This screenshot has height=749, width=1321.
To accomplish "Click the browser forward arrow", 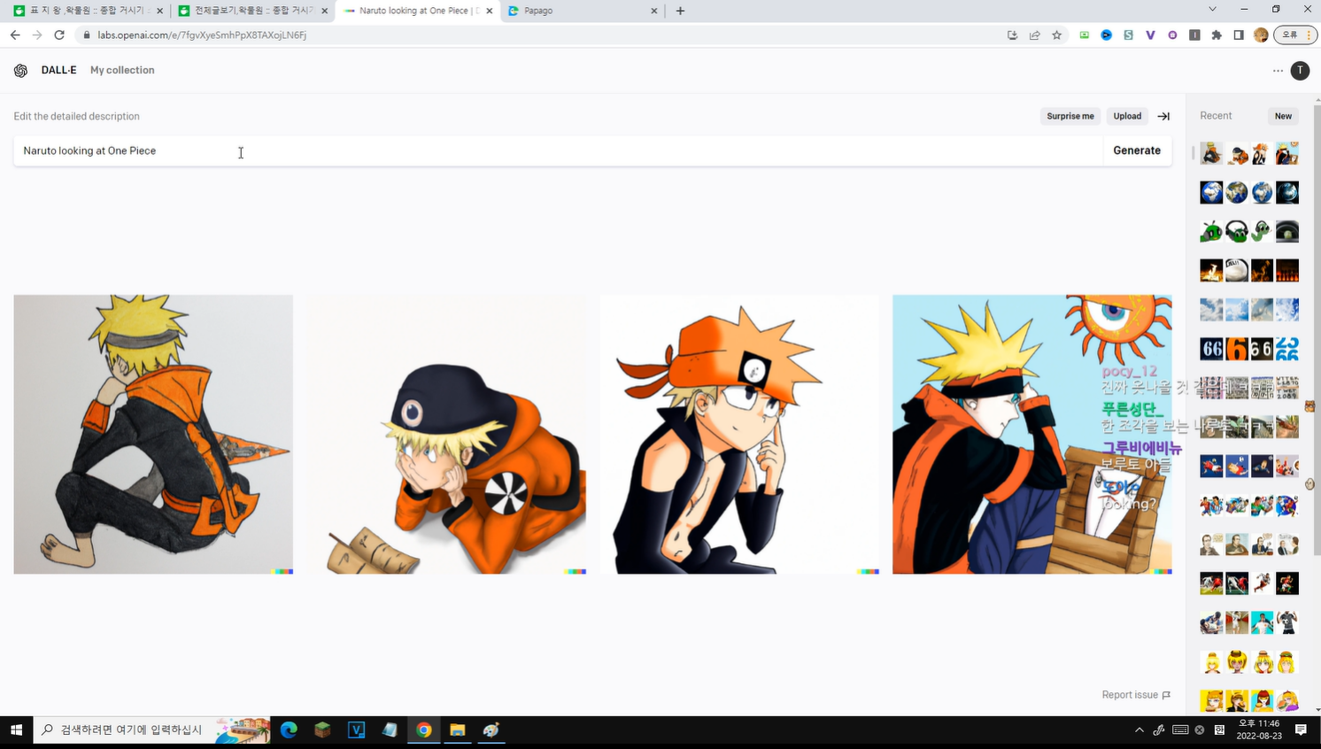I will [x=37, y=35].
